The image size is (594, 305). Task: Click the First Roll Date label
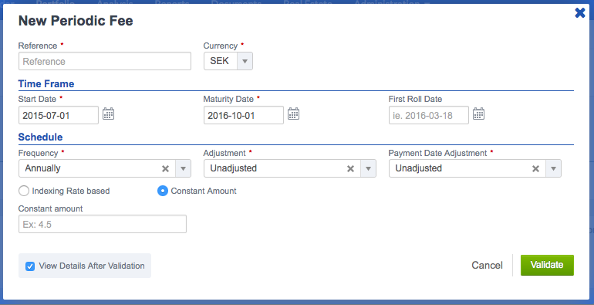[415, 99]
